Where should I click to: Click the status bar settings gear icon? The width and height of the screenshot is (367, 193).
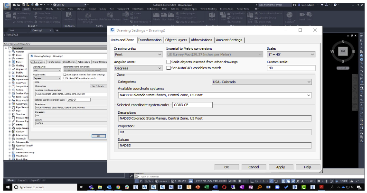(x=319, y=181)
